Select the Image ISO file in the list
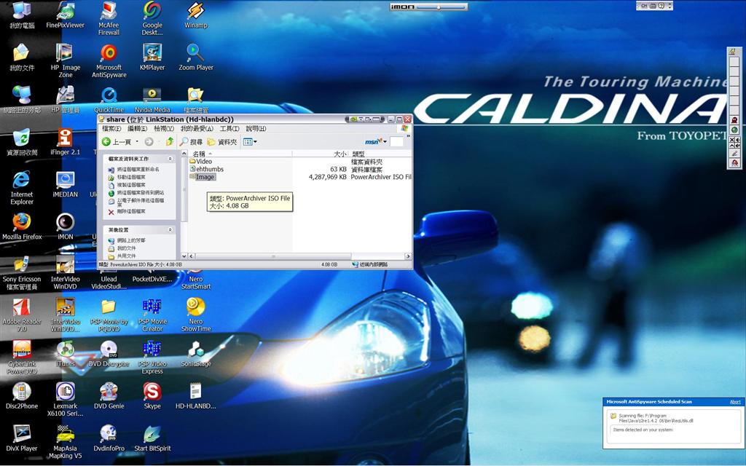This screenshot has height=466, width=746. pos(203,177)
